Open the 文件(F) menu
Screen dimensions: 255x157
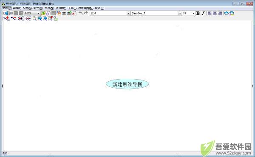(7, 8)
